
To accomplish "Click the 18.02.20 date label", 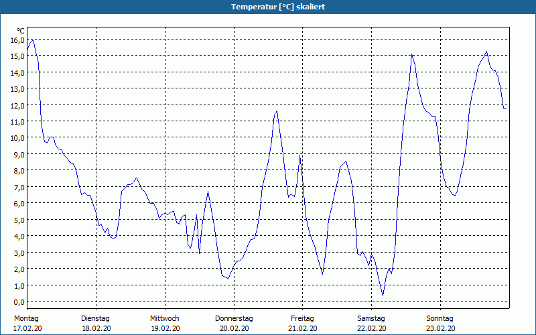I will [x=96, y=328].
